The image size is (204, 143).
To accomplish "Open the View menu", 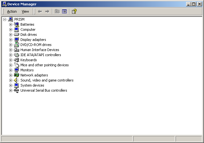I will coord(25,11).
